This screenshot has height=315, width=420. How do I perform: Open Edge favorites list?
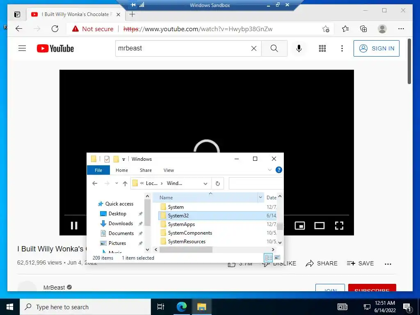point(345,29)
